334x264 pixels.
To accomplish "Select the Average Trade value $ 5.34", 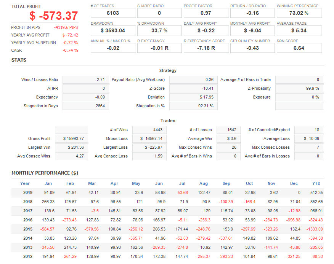I will 299,30.
